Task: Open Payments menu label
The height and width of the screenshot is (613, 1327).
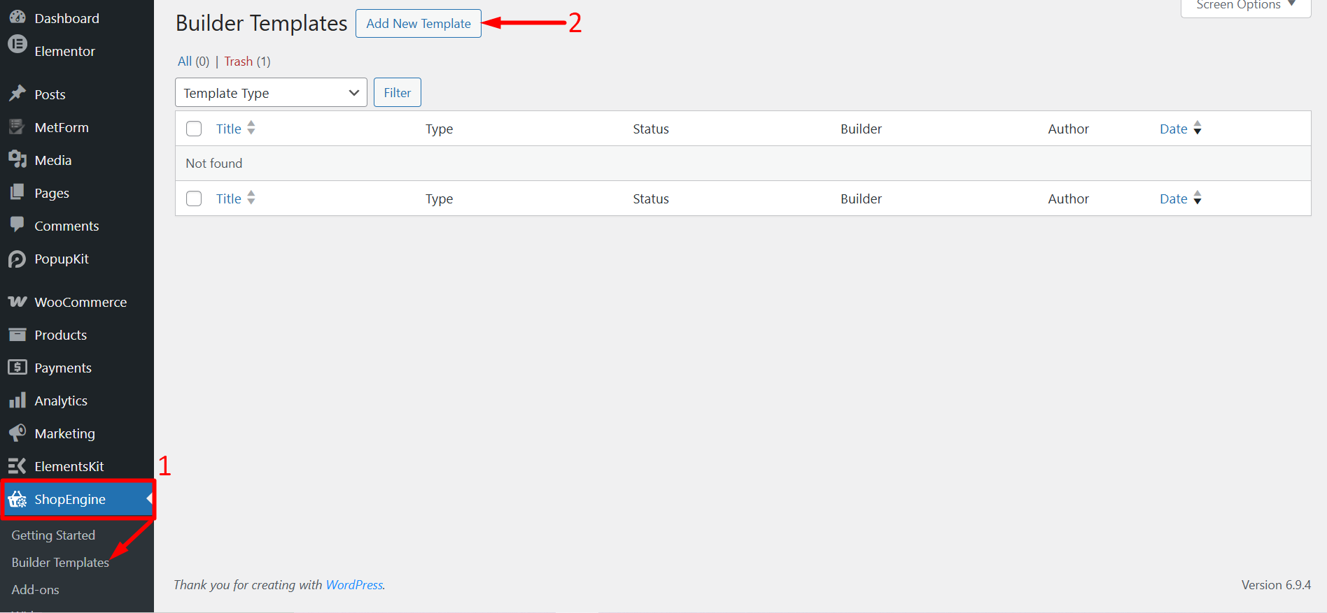Action: pyautogui.click(x=63, y=368)
